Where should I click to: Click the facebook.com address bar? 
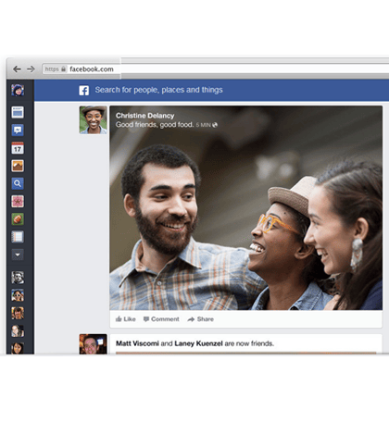point(92,69)
